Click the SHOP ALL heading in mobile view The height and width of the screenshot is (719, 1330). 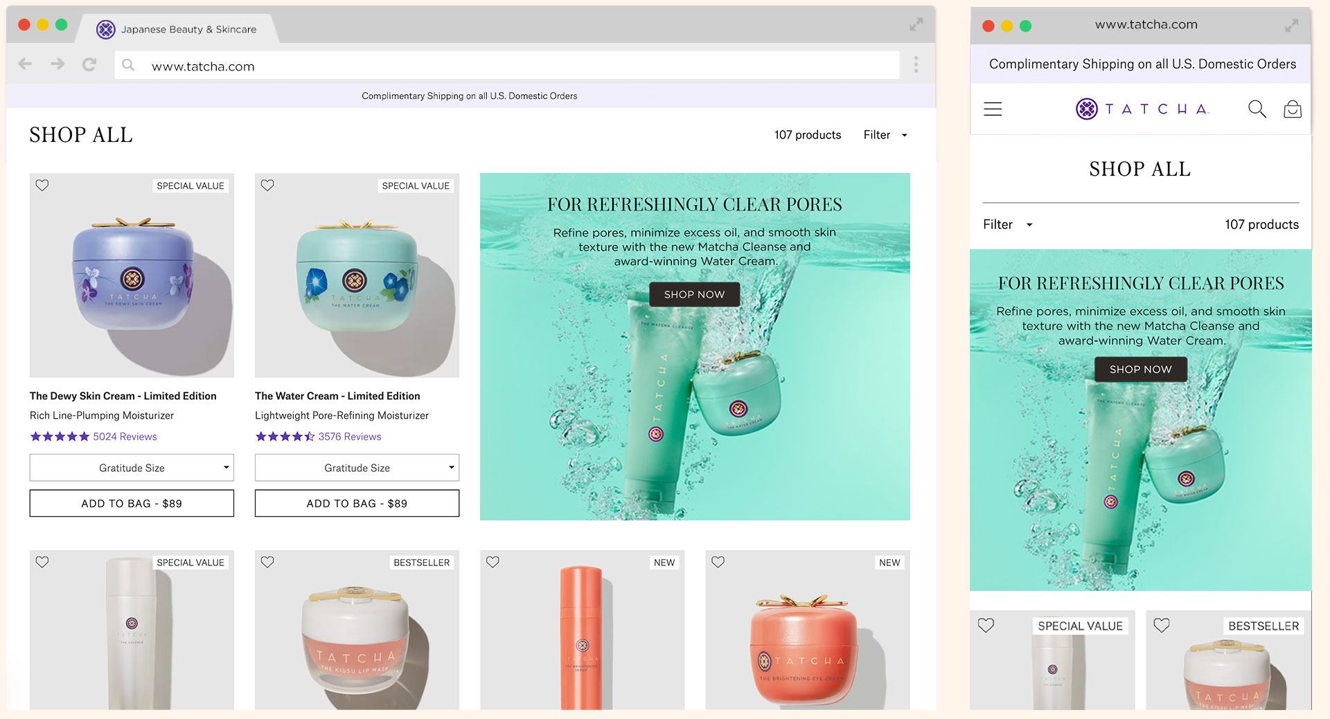tap(1140, 169)
